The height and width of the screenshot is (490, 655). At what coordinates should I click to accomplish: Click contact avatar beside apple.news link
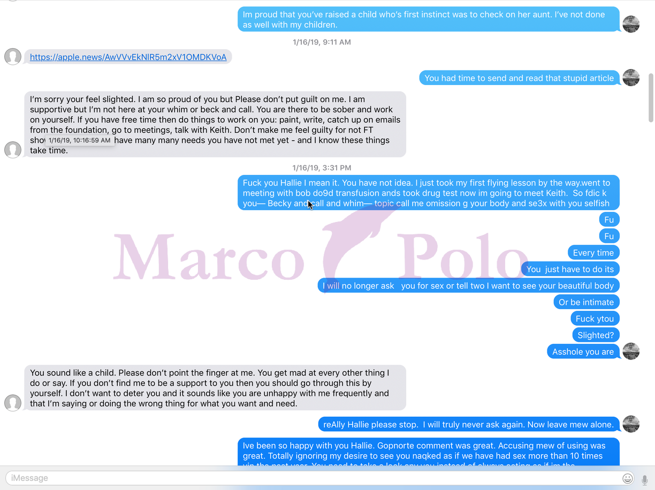[x=13, y=57]
